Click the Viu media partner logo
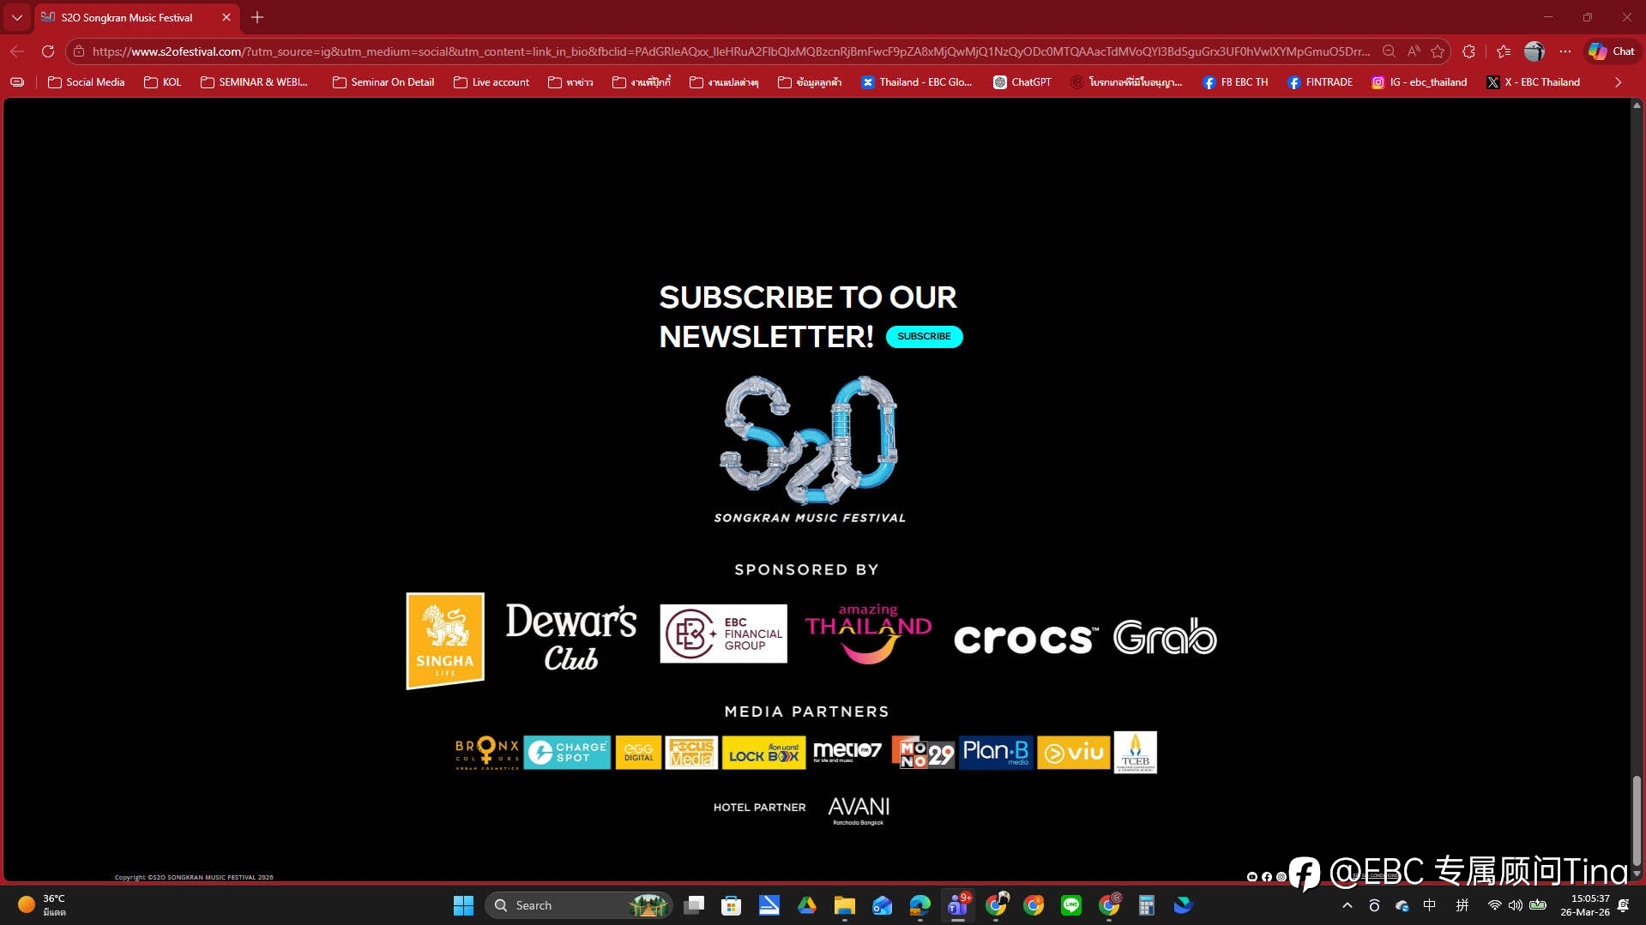Screen dimensions: 1646x925 click(x=1074, y=753)
